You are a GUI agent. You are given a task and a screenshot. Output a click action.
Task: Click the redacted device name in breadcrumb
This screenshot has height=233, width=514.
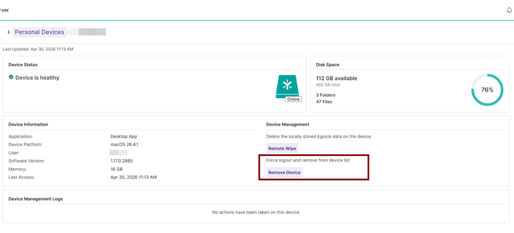tap(87, 32)
